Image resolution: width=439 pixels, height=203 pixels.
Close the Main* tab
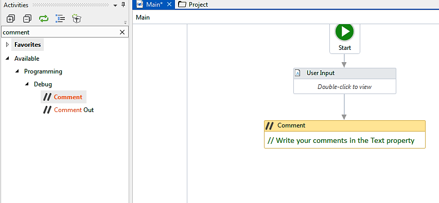tap(169, 5)
